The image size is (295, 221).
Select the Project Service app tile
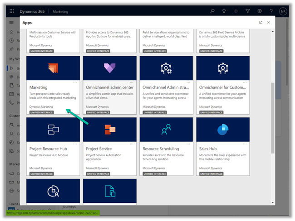coord(109,146)
